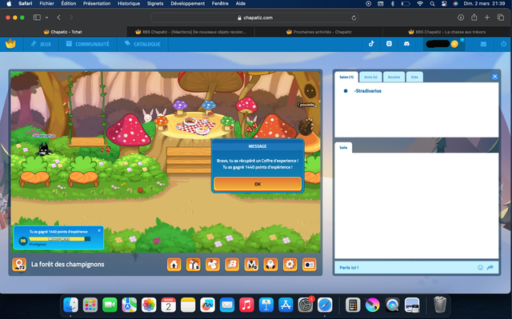Click the orange OK button in the message

(x=258, y=184)
